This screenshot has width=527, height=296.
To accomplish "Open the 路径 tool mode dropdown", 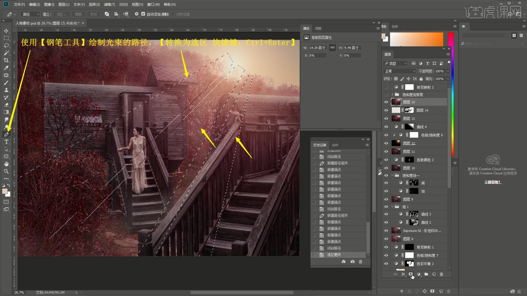I will point(31,14).
